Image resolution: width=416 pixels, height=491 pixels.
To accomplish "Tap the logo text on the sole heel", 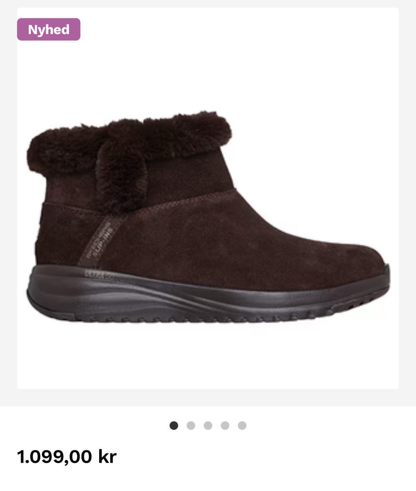I will pyautogui.click(x=99, y=275).
